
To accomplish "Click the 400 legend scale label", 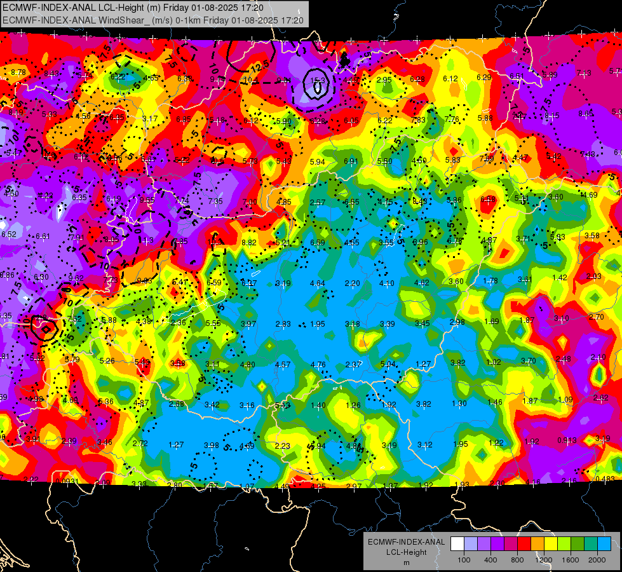I will coord(490,560).
